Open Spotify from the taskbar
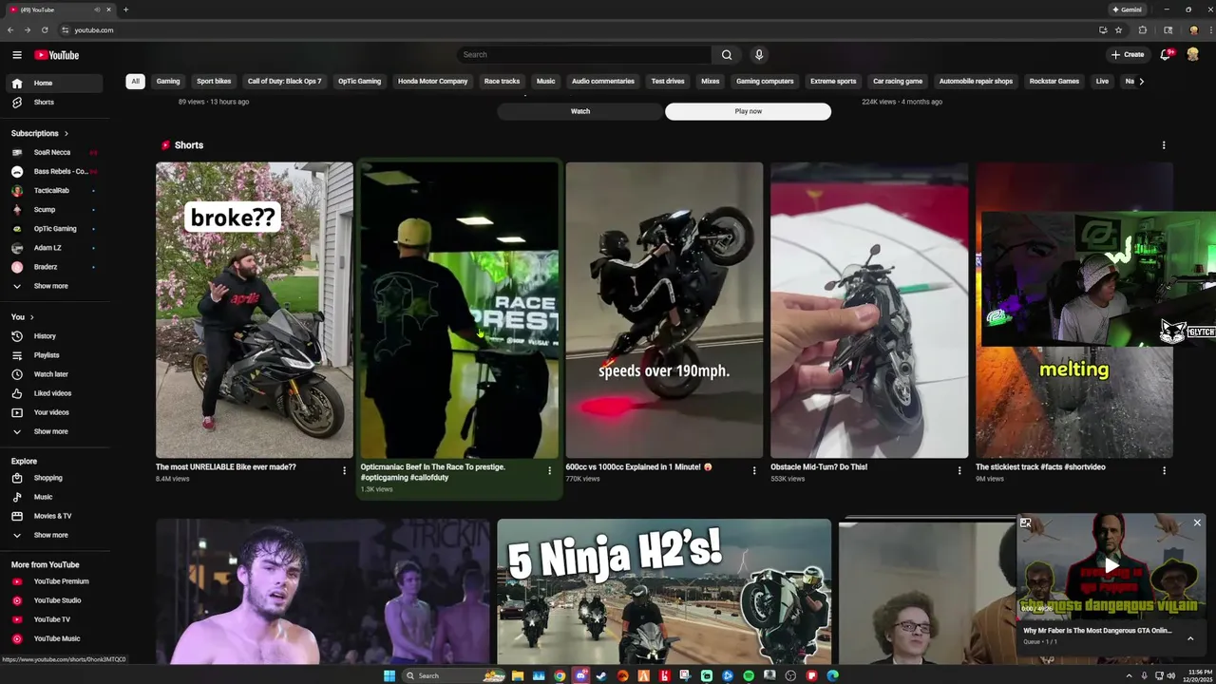The height and width of the screenshot is (684, 1216). click(749, 675)
